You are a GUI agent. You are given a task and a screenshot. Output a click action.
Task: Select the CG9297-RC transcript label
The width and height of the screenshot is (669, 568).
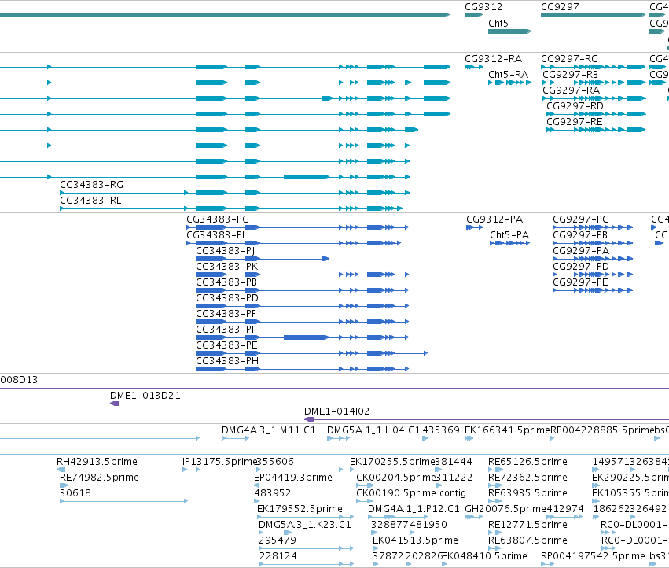(569, 58)
